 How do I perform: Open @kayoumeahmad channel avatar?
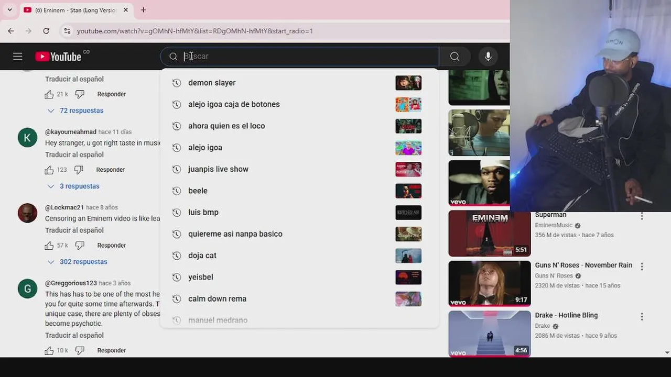[x=27, y=137]
